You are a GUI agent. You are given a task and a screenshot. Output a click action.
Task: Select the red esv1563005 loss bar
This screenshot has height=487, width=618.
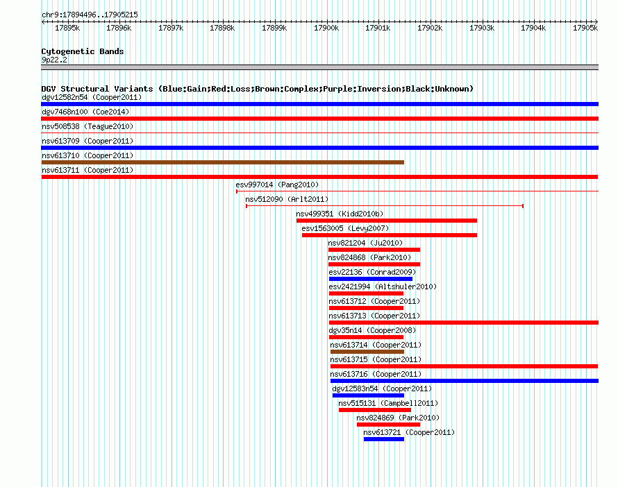[390, 235]
